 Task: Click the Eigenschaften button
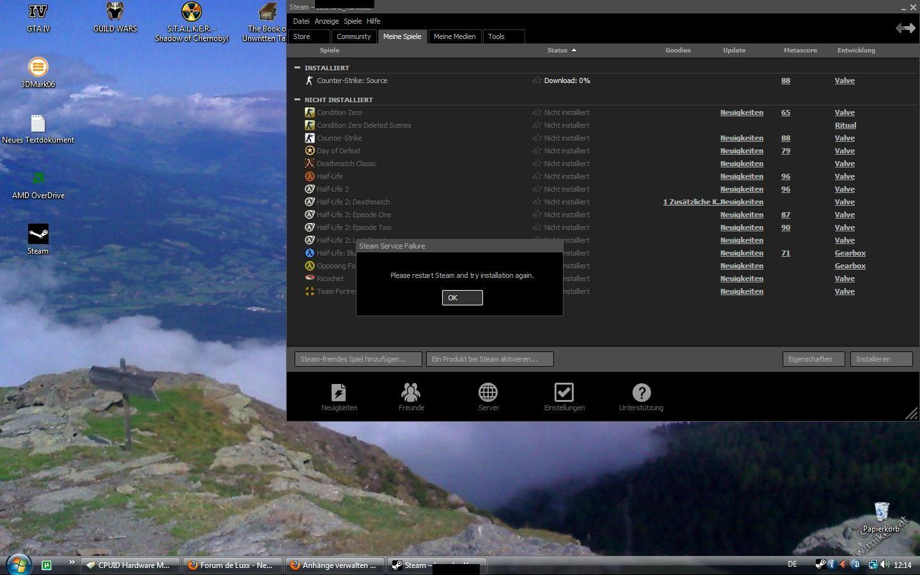click(813, 359)
